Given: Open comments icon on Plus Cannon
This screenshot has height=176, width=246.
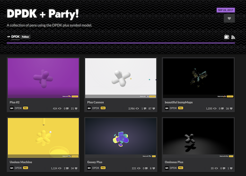Looking at the screenshot, I should (x=145, y=109).
